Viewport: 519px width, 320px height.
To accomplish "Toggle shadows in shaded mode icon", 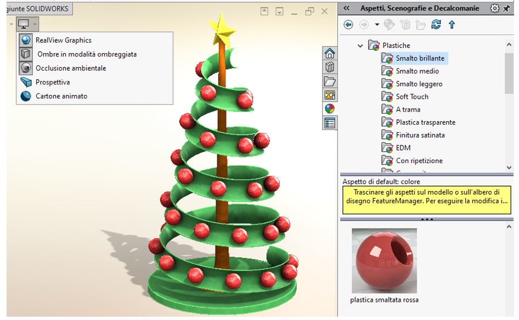I will (26, 54).
